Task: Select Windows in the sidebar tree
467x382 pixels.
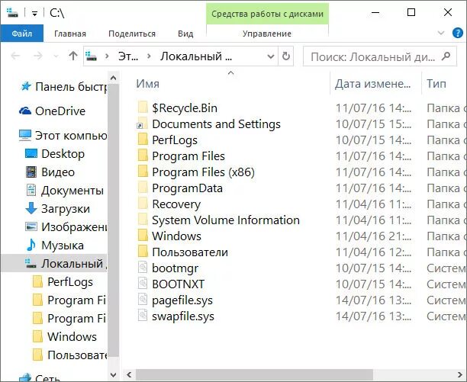Action: 64,336
